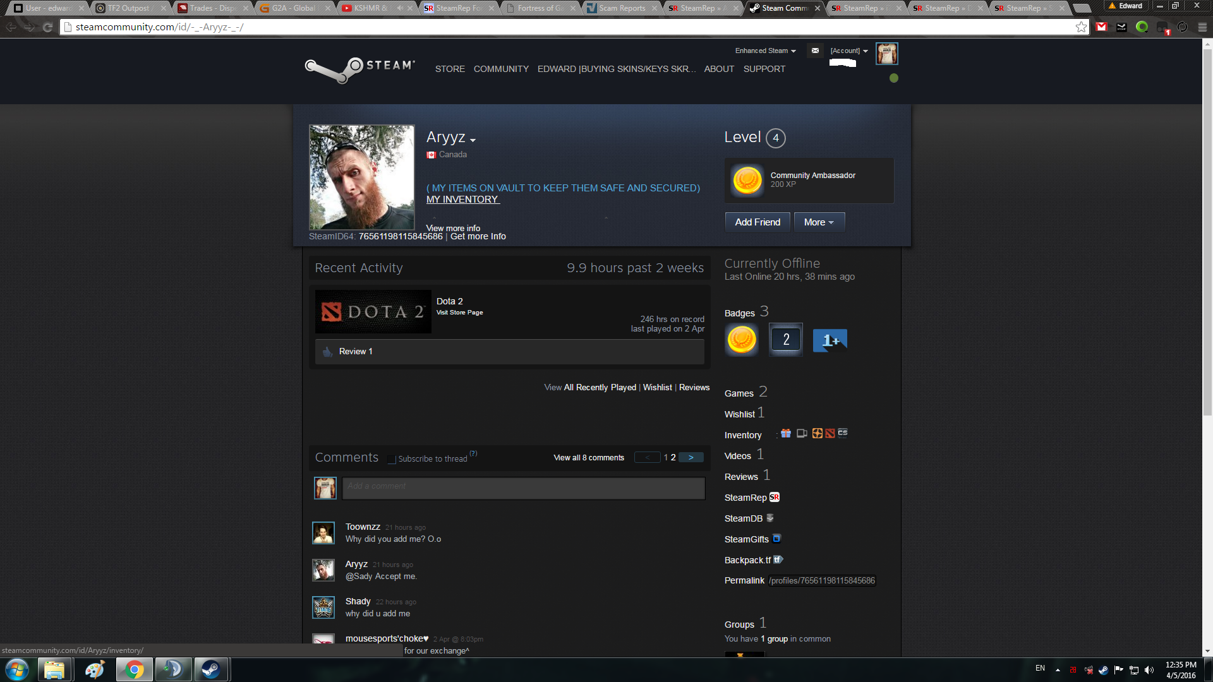Open the Steam gifts inventory icon
The height and width of the screenshot is (682, 1213).
pos(786,433)
